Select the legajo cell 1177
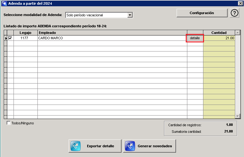Viewport: 244px width, 157px height. click(x=26, y=38)
